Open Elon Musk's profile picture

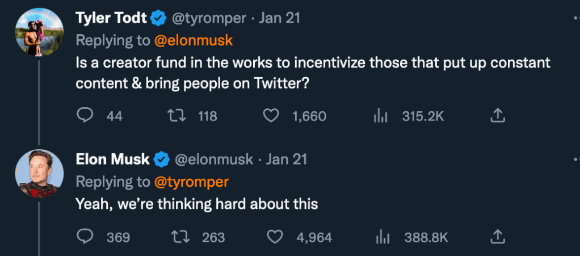pos(39,173)
